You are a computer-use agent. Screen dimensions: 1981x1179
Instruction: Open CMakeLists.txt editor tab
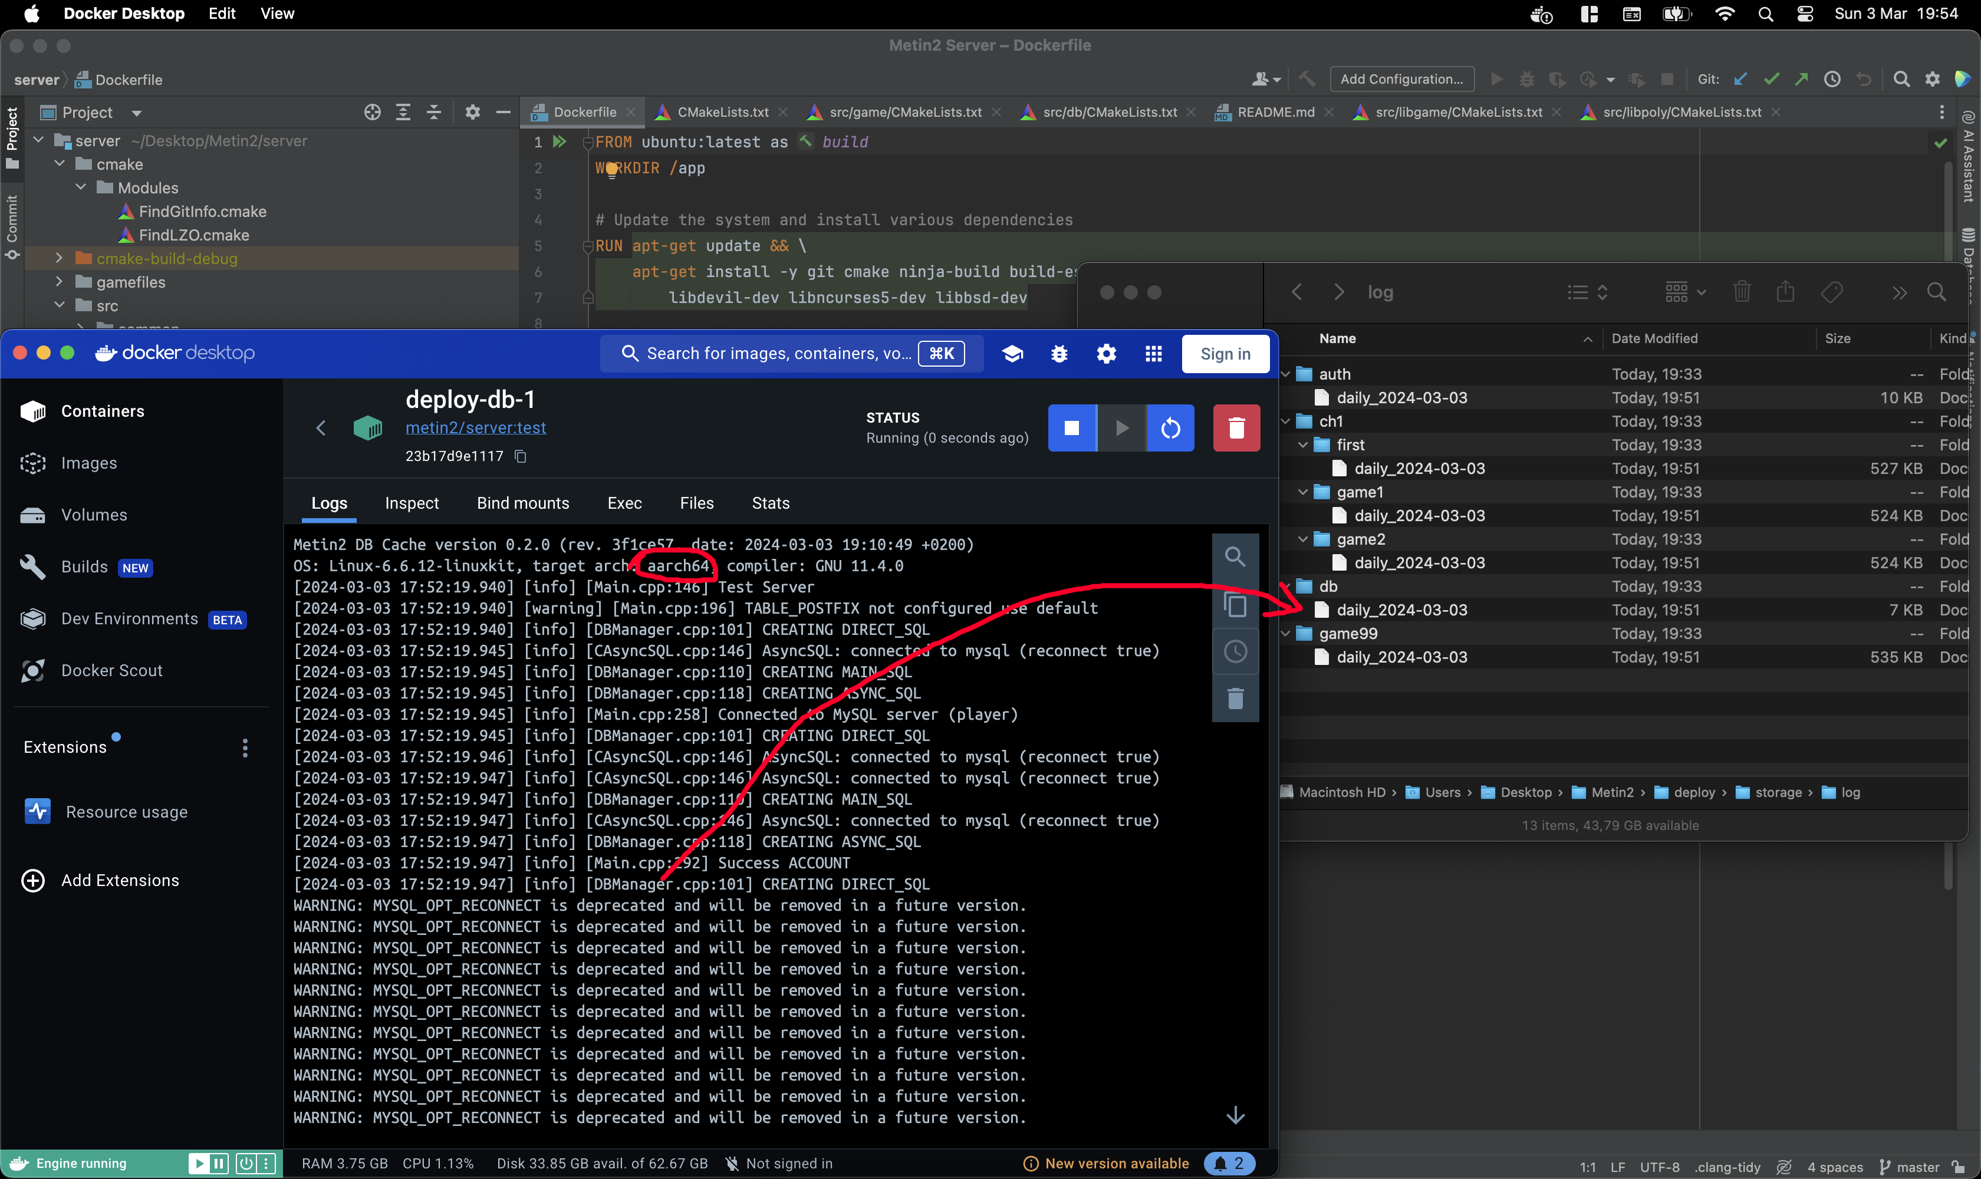click(x=722, y=112)
